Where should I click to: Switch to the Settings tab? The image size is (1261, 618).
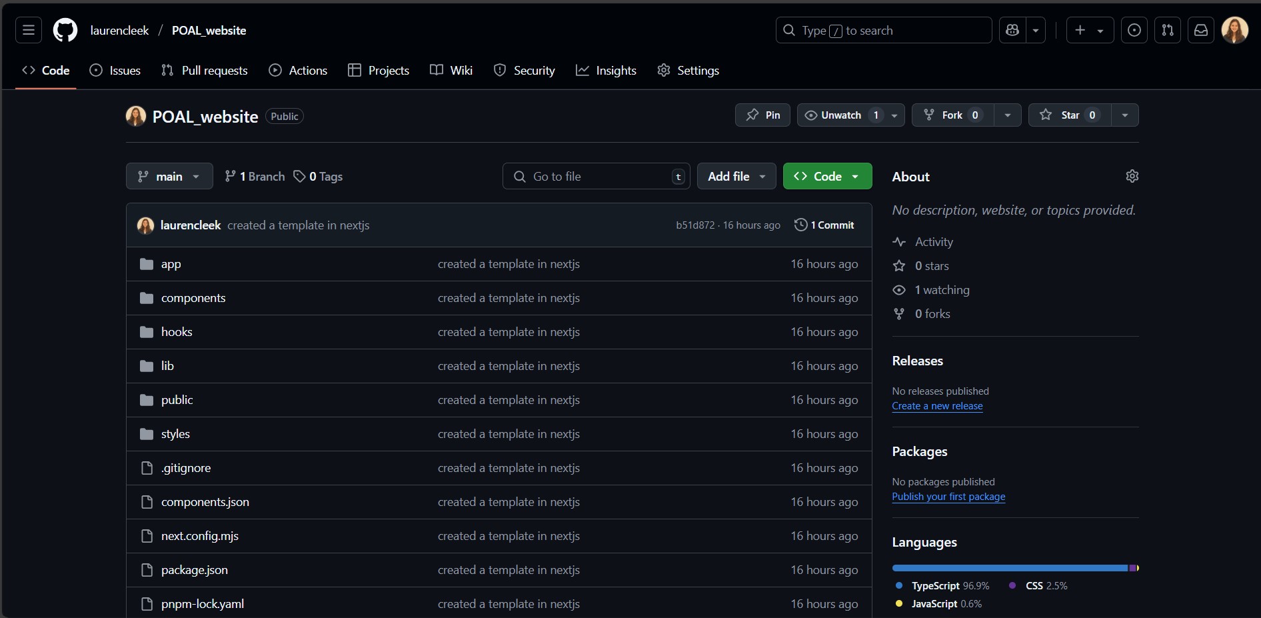(x=688, y=70)
